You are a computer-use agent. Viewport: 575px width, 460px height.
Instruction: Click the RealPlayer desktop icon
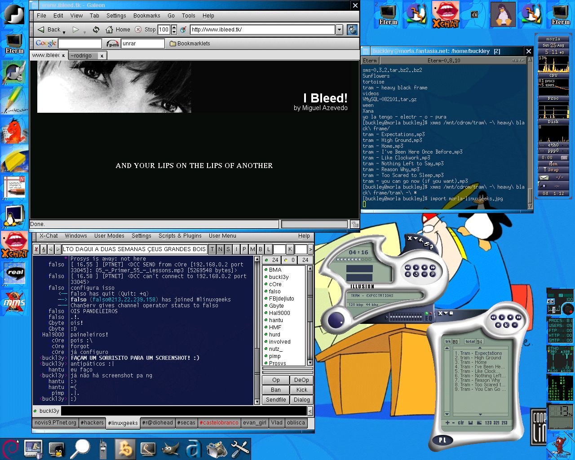(x=15, y=273)
